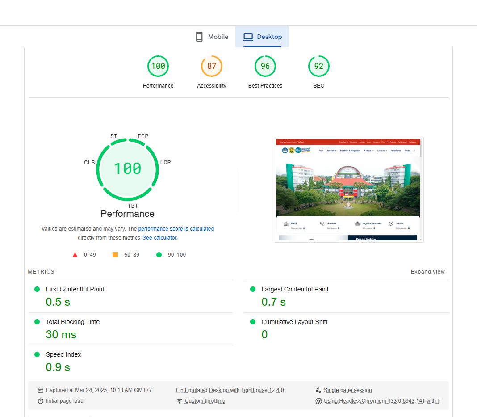
Task: Click the Best Practices score gauge 96
Action: [x=265, y=66]
